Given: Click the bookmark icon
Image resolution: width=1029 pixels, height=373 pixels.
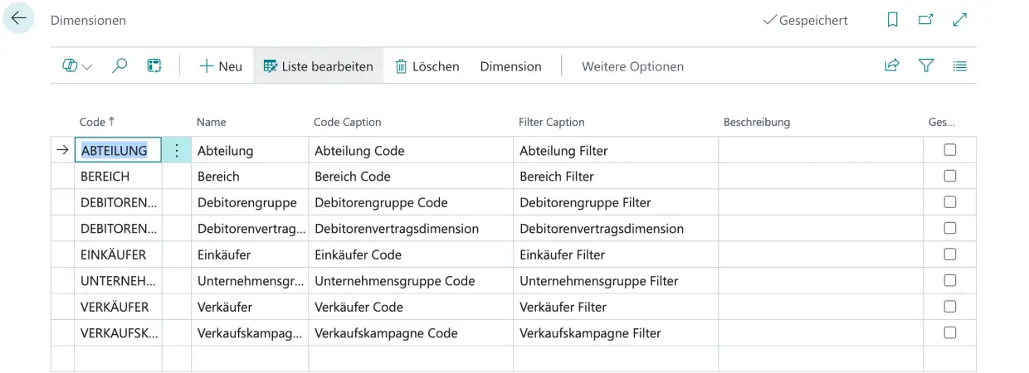Looking at the screenshot, I should click(x=893, y=20).
